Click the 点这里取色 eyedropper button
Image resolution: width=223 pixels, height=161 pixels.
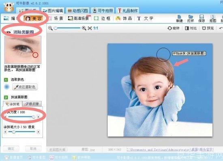(x=25, y=87)
